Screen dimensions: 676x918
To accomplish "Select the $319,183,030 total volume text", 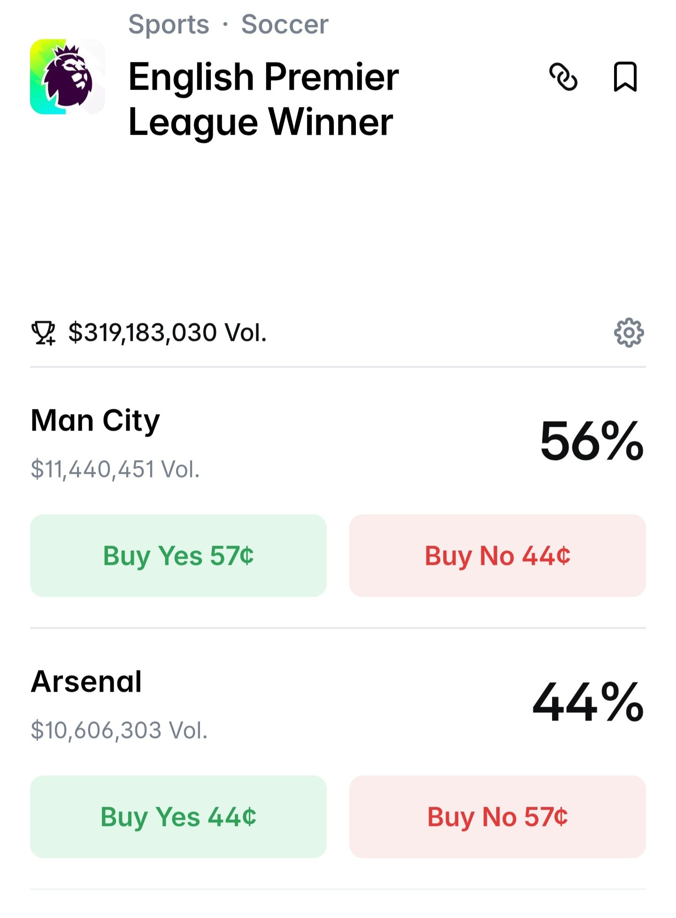I will tap(168, 333).
